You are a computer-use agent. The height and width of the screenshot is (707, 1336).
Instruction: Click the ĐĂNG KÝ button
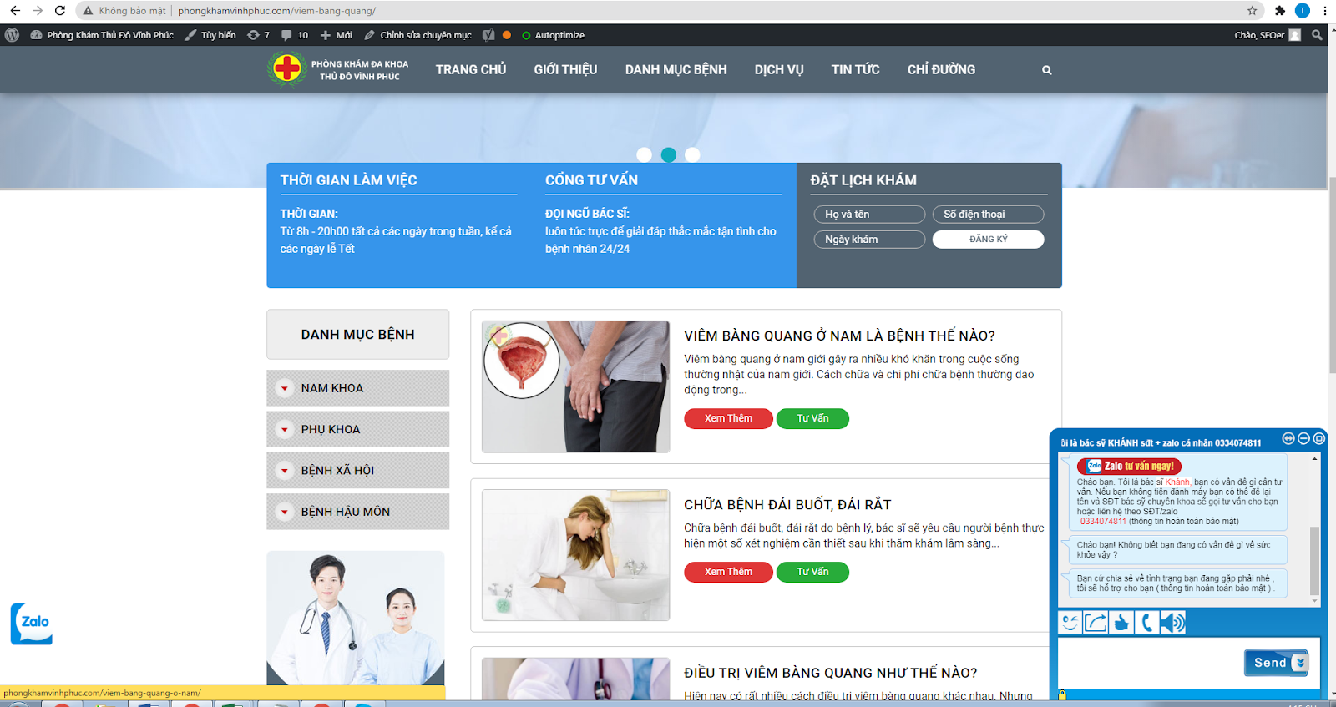pos(988,240)
